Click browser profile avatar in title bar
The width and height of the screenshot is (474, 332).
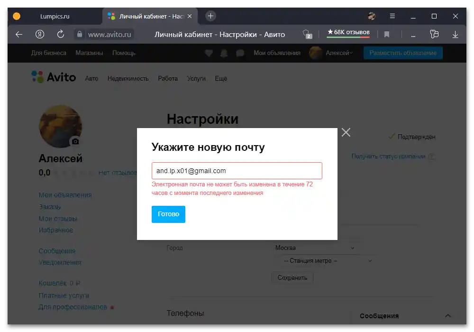coord(372,16)
